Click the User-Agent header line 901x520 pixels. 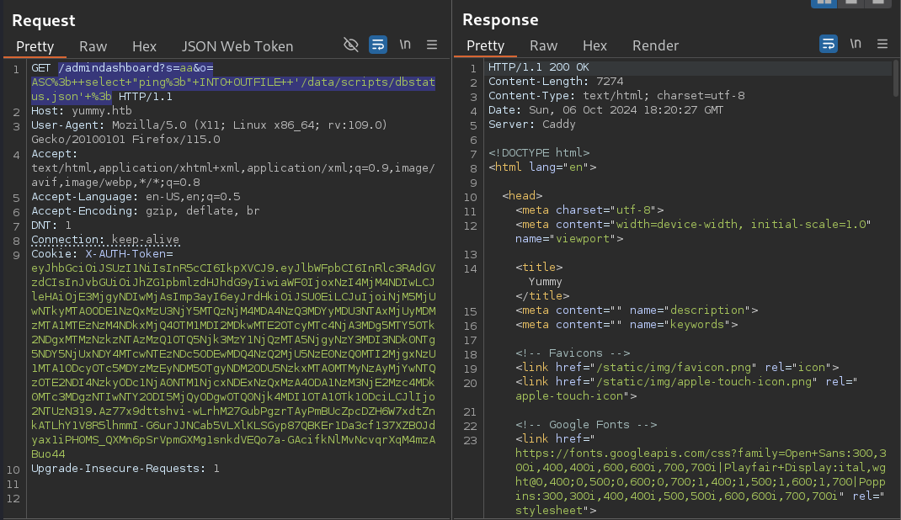point(209,132)
